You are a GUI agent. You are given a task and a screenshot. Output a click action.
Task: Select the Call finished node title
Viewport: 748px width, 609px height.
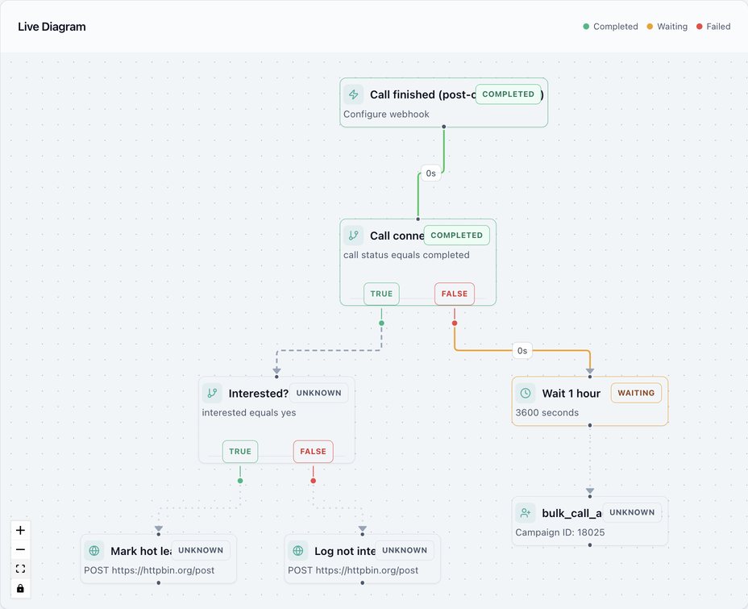tap(422, 94)
